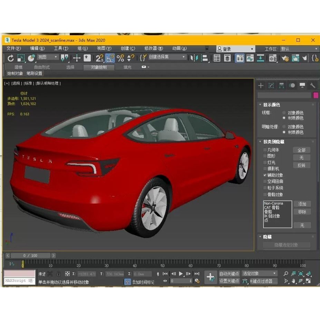Check the 几何体 hide category checkbox
This screenshot has width=320, height=320.
[265, 150]
